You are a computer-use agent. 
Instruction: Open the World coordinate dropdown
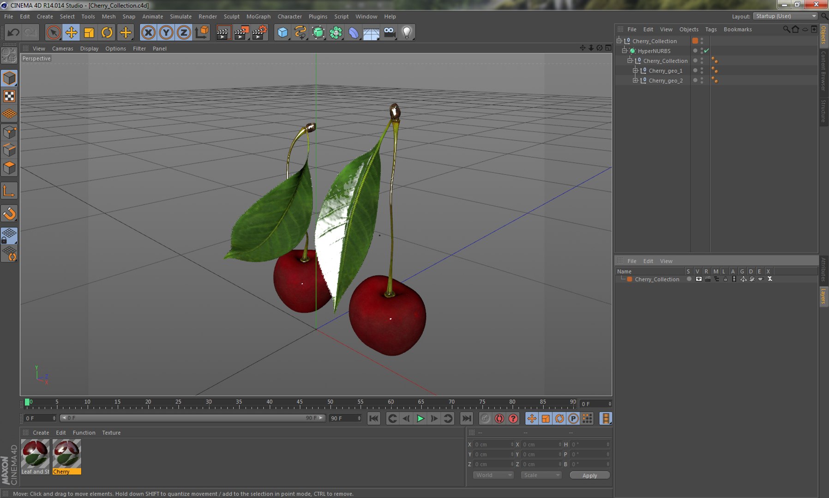point(493,475)
